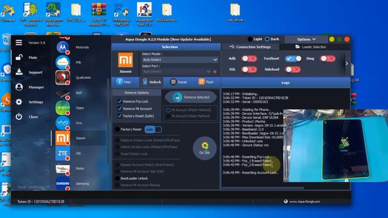Open the Options dropdown menu
388x218 pixels.
(x=306, y=39)
